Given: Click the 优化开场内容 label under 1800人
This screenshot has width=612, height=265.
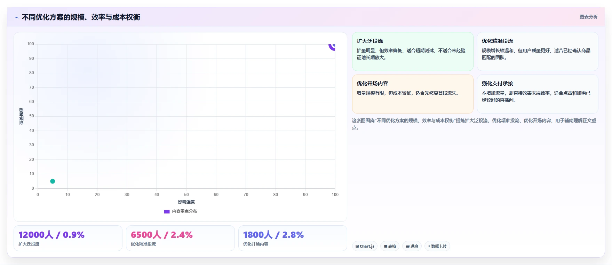Looking at the screenshot, I should coord(256,244).
